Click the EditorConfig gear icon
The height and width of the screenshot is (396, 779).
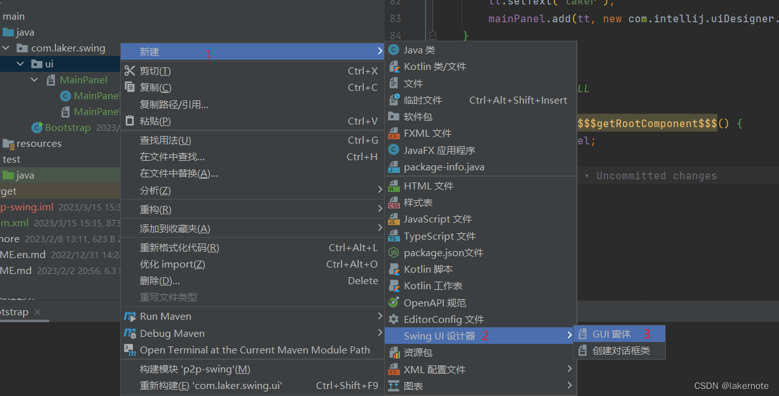pyautogui.click(x=394, y=320)
